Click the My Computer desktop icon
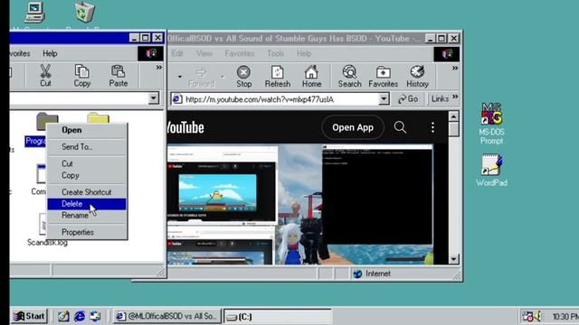 point(34,14)
